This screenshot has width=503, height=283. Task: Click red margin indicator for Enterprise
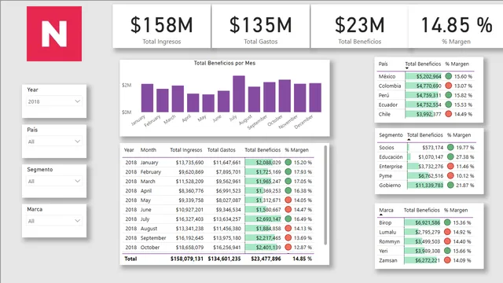tap(450, 166)
